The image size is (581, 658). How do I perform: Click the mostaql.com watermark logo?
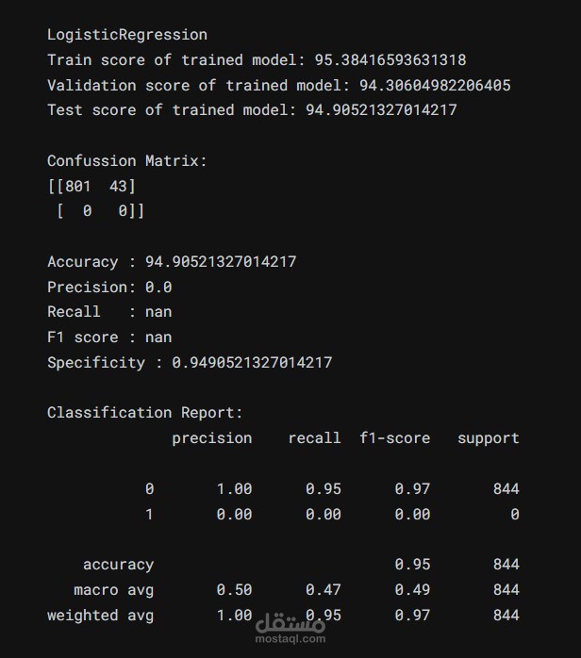click(290, 629)
